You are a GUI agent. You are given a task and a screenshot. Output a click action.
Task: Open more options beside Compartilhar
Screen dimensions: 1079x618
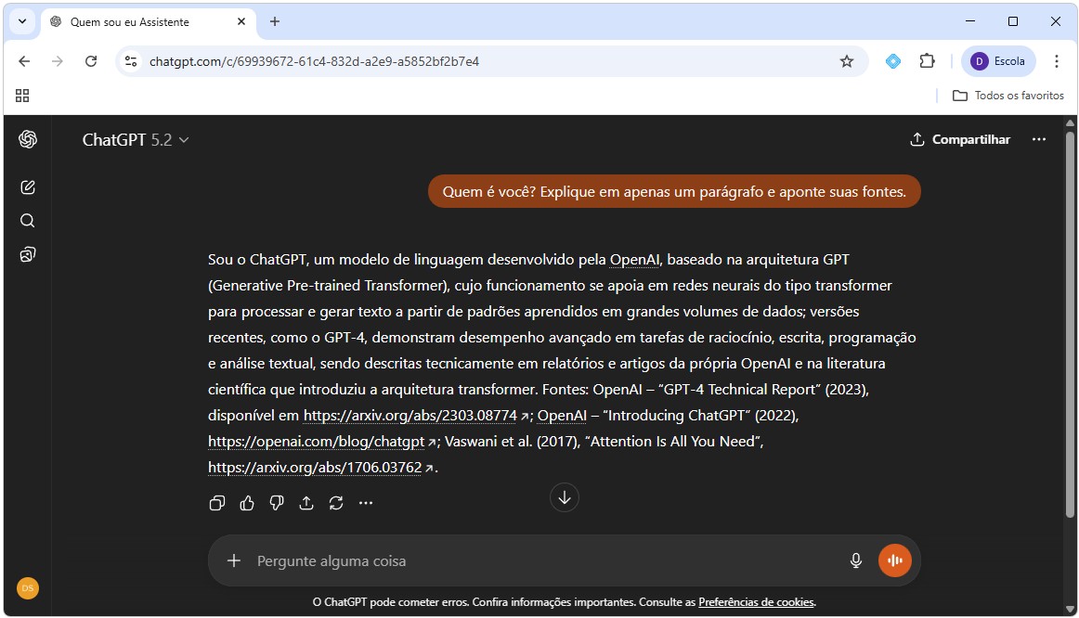(x=1039, y=140)
